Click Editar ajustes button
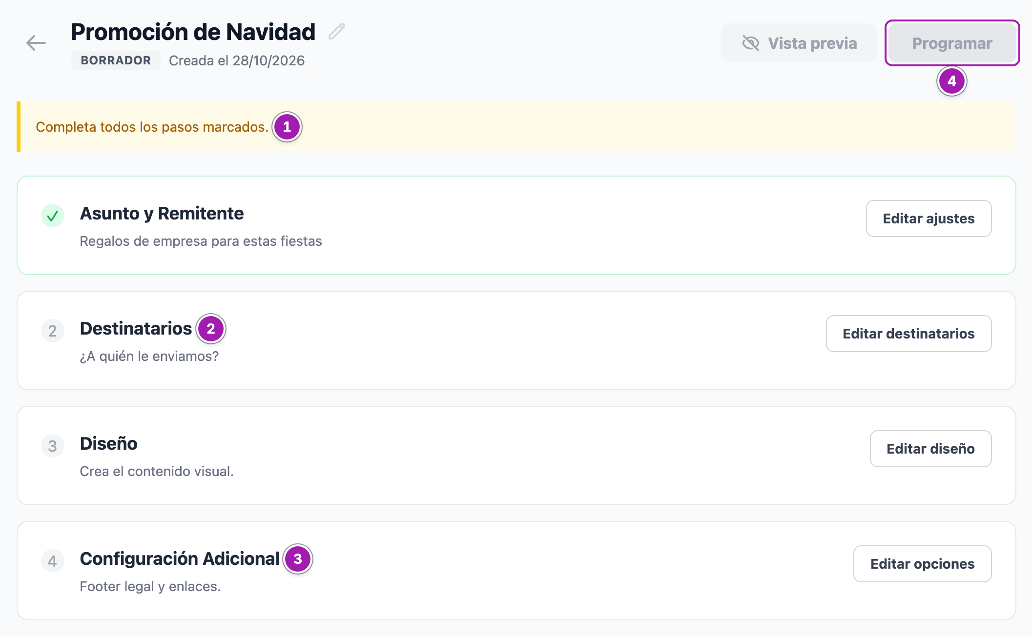Screen dimensions: 1032x636 (x=929, y=219)
